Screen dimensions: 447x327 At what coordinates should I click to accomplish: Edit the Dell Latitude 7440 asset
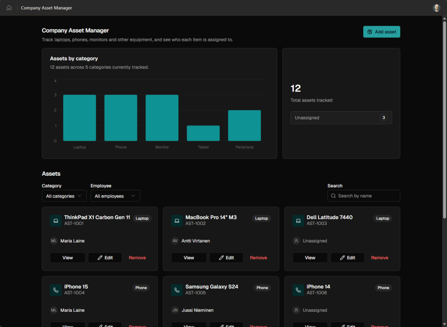click(347, 258)
